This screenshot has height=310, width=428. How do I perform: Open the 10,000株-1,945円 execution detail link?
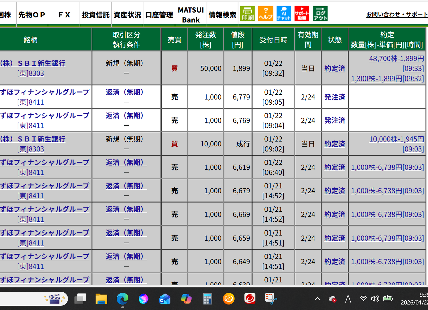tap(397, 139)
